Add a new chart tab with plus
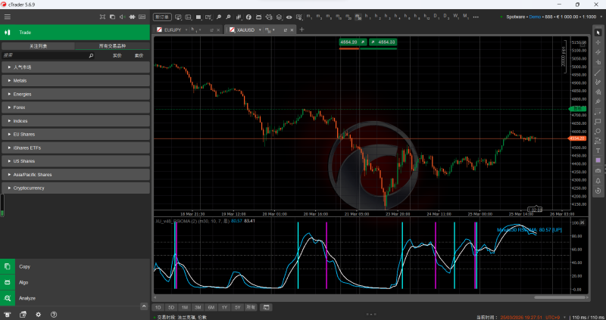606x320 pixels. 301,30
